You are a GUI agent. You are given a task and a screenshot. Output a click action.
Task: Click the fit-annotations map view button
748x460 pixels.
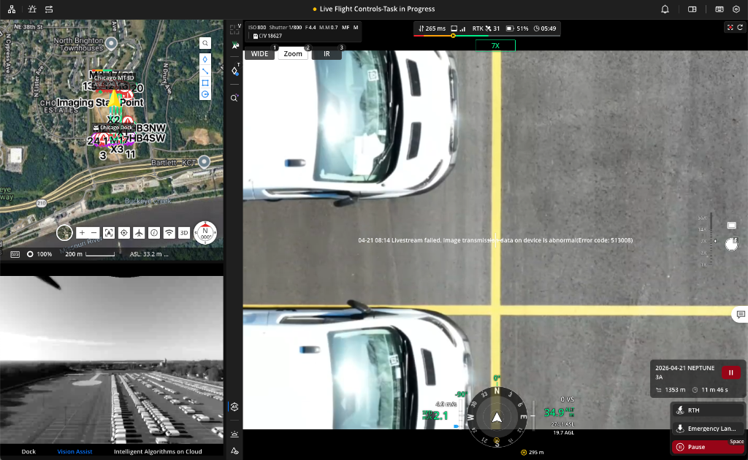(109, 233)
